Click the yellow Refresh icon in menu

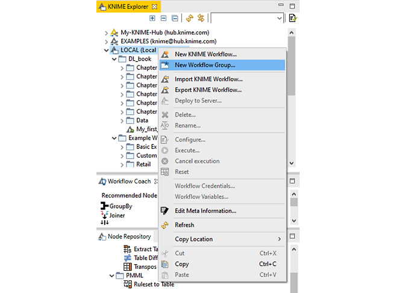[x=165, y=225]
